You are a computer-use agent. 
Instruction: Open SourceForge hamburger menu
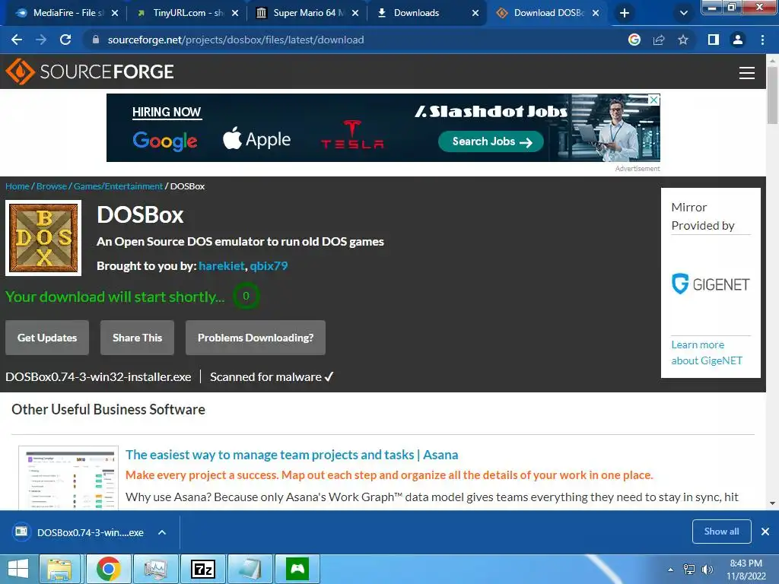point(747,72)
